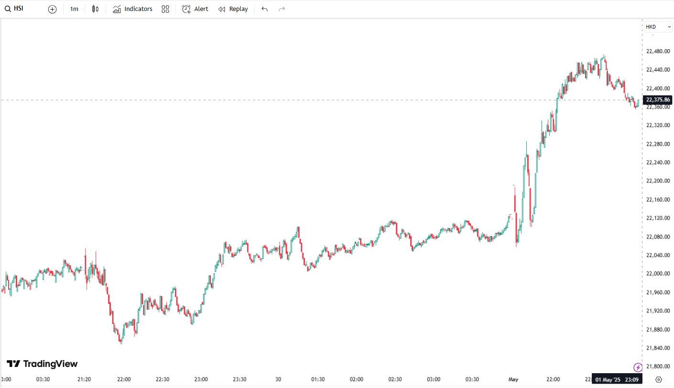674x388 pixels.
Task: Open the 1m timeframe interval selector
Action: [74, 9]
